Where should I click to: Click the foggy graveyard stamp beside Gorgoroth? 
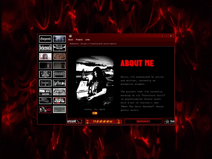point(59,39)
